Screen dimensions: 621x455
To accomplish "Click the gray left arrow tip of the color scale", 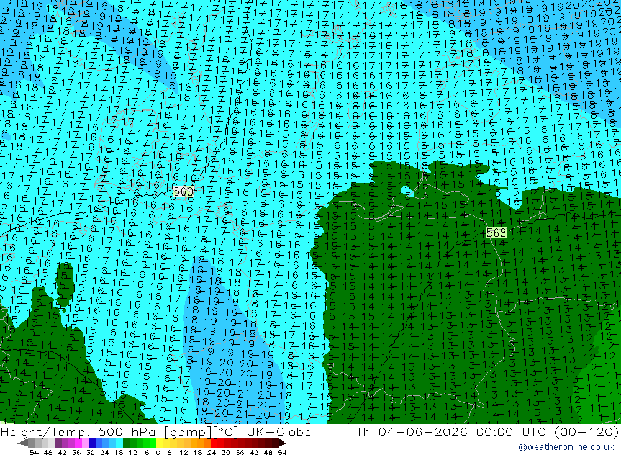I will [22, 443].
